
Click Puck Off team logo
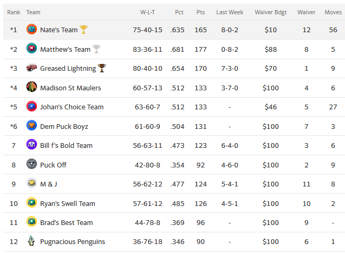(x=32, y=165)
